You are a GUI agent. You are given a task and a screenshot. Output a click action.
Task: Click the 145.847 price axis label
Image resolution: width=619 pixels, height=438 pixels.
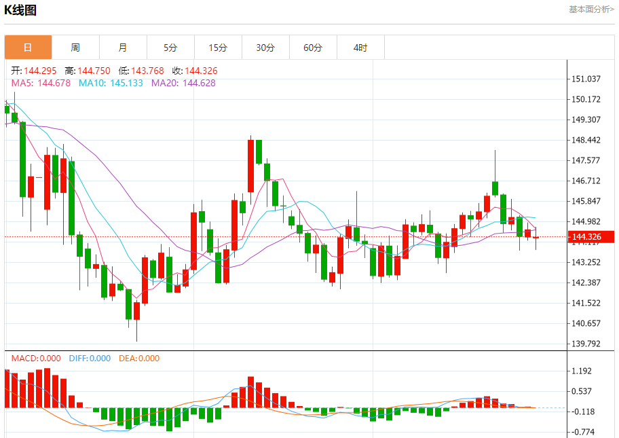586,201
